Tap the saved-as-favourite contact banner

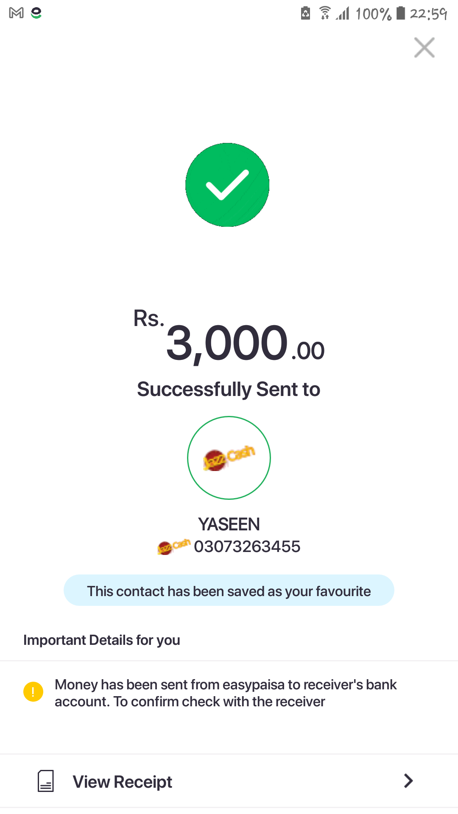click(x=229, y=591)
